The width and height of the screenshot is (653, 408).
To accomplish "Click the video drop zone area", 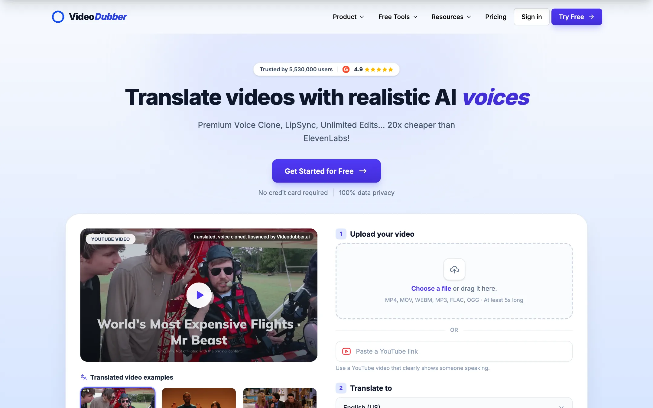I will [454, 281].
